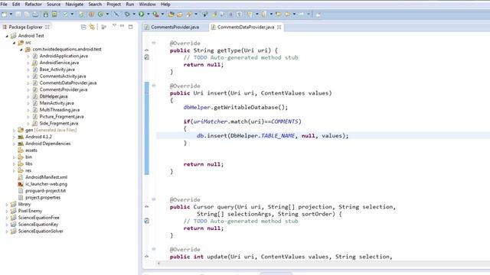
Task: Open the Navigate menu
Action: tap(74, 5)
